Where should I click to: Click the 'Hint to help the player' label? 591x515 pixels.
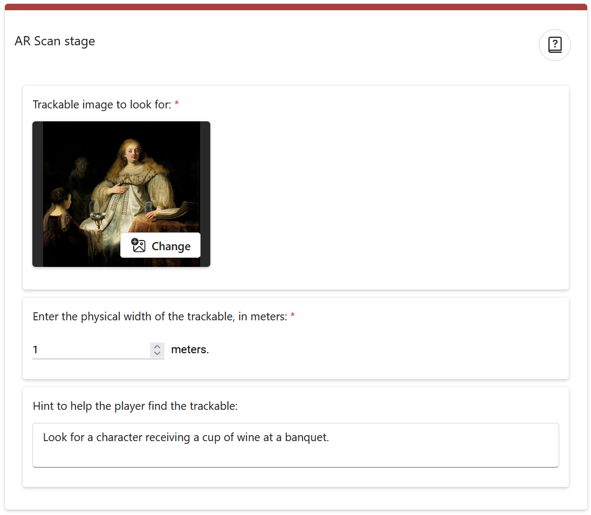(135, 406)
